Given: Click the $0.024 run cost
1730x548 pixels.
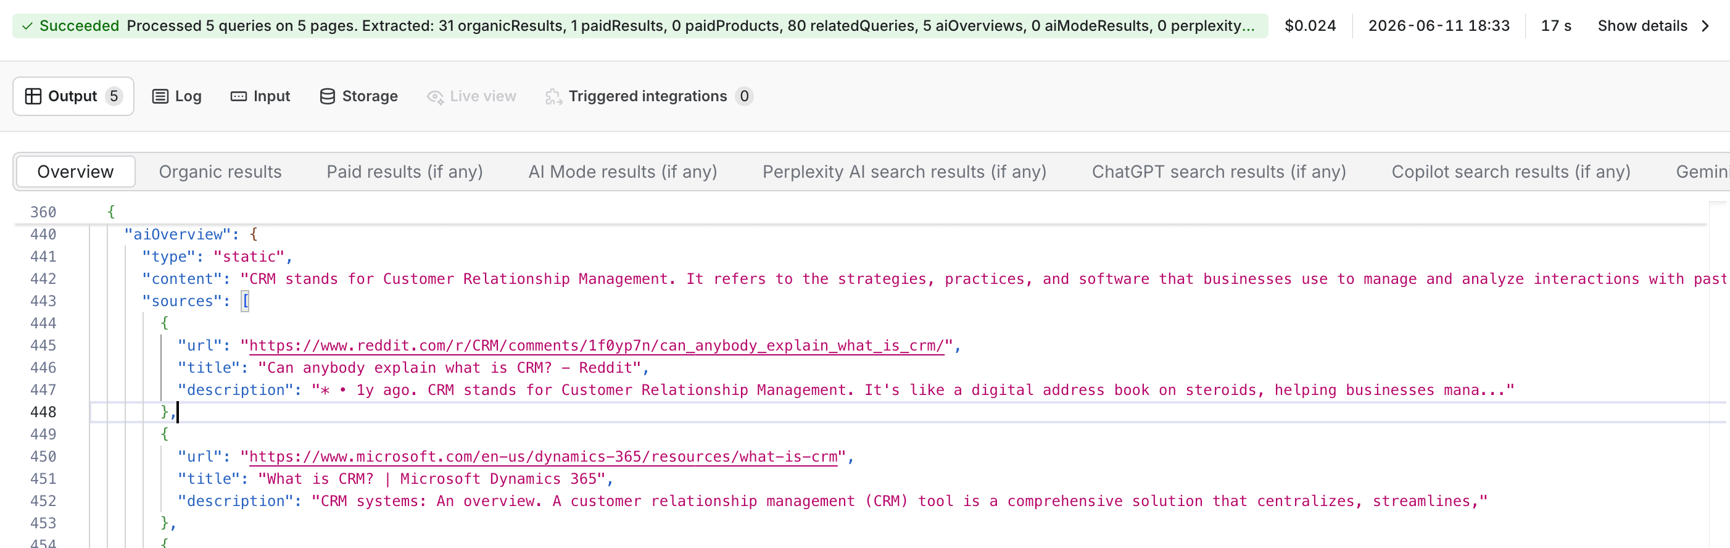Looking at the screenshot, I should [x=1310, y=25].
